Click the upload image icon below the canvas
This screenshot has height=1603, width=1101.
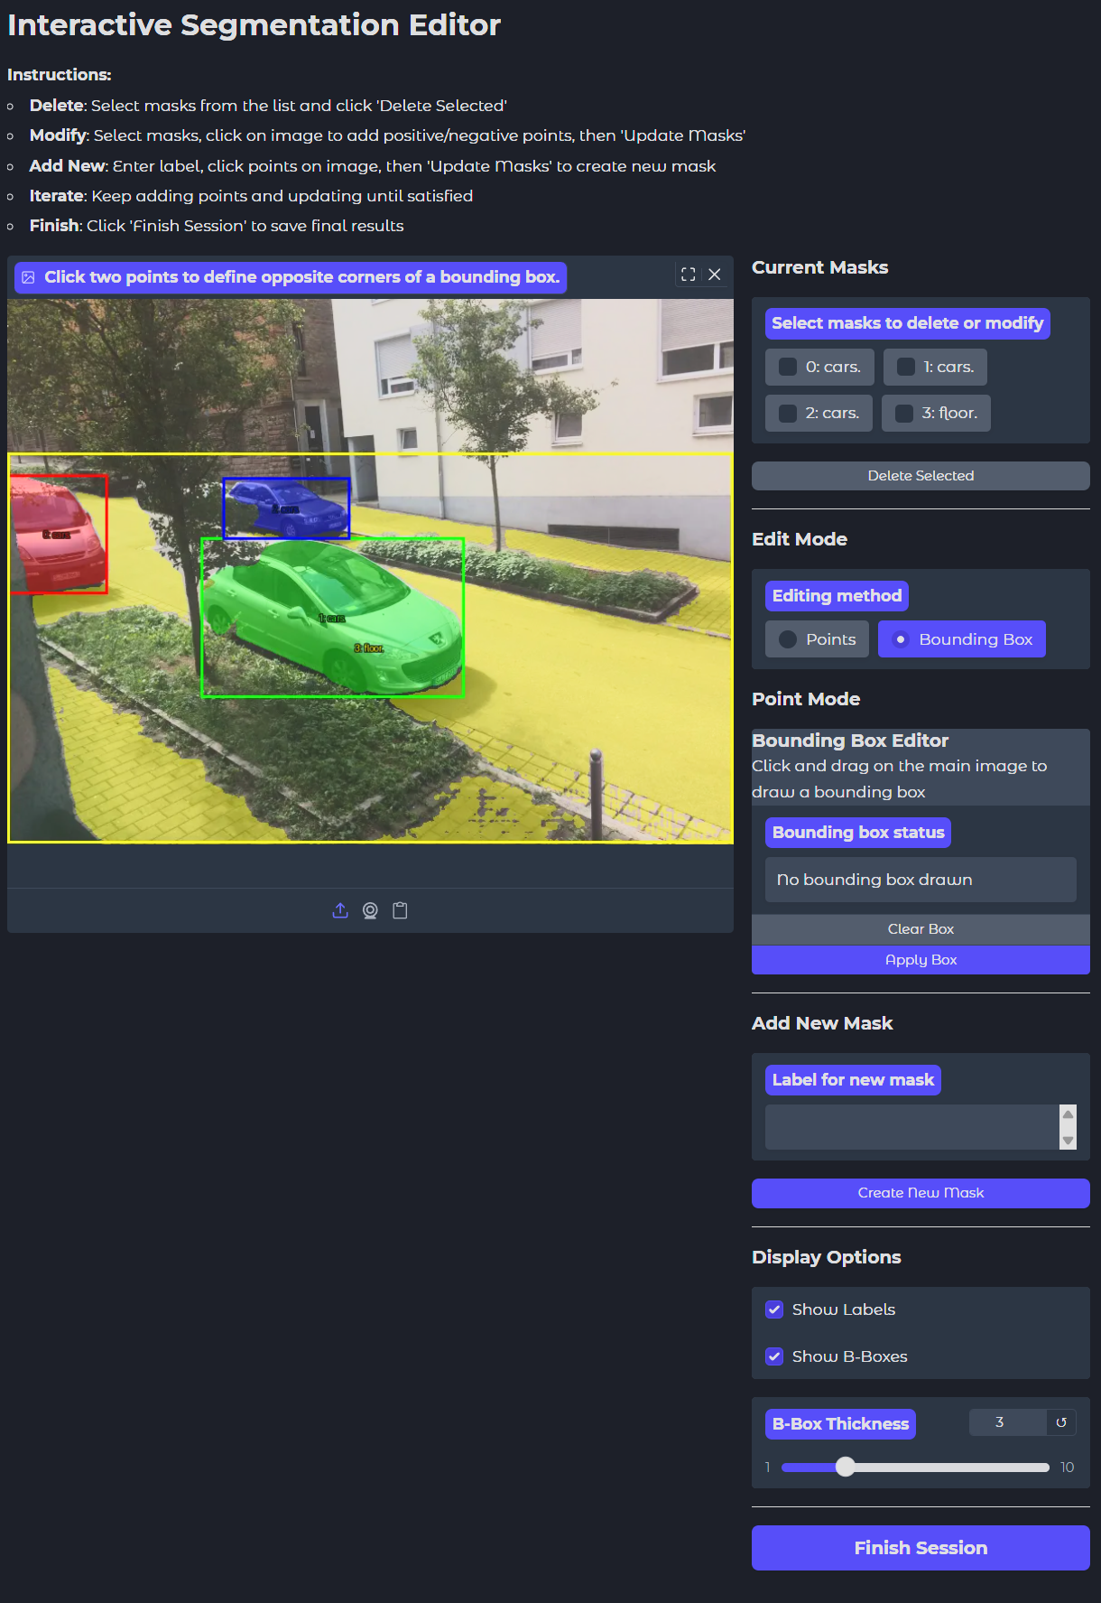pos(340,910)
